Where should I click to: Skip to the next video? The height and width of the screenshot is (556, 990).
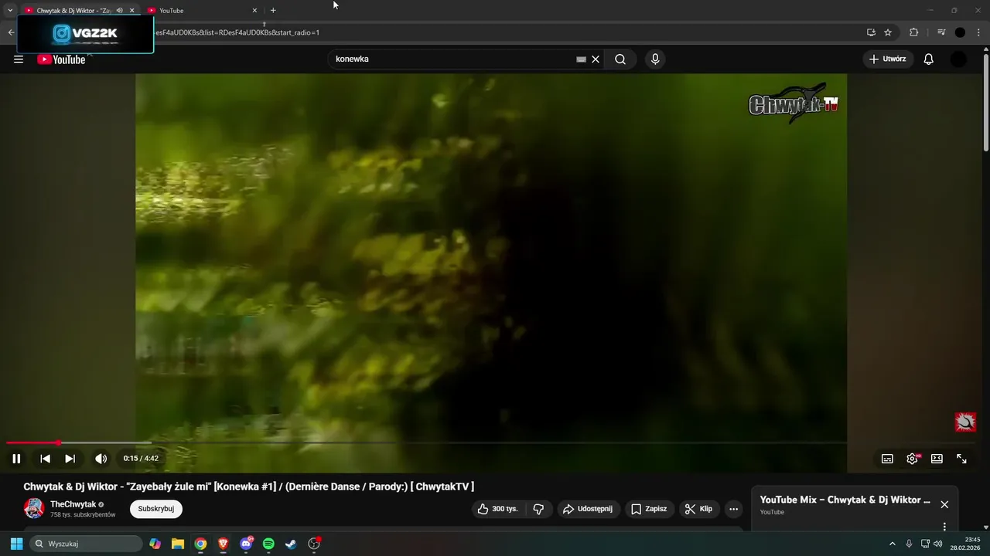pos(70,459)
